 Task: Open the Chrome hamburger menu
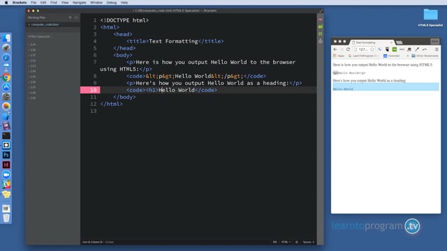(x=437, y=50)
